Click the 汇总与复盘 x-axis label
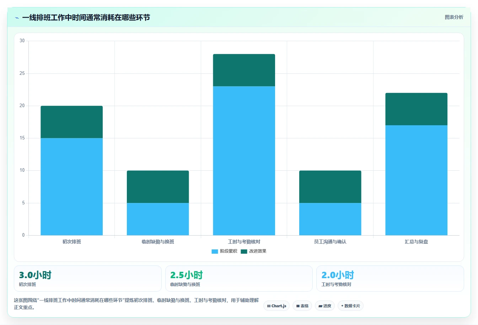The width and height of the screenshot is (478, 325). coord(417,242)
